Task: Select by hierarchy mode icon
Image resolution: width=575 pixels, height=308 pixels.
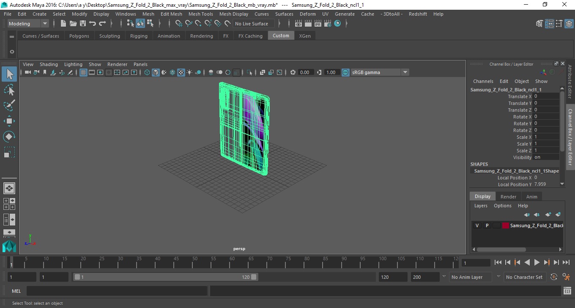Action: point(131,24)
